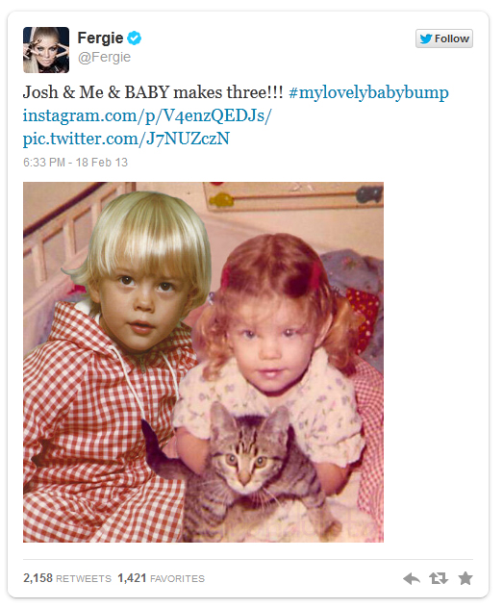Click the tweet text about BABY makes three
This screenshot has height=609, width=503.
click(153, 92)
